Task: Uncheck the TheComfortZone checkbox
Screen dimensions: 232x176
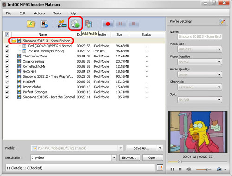Action: point(7,56)
